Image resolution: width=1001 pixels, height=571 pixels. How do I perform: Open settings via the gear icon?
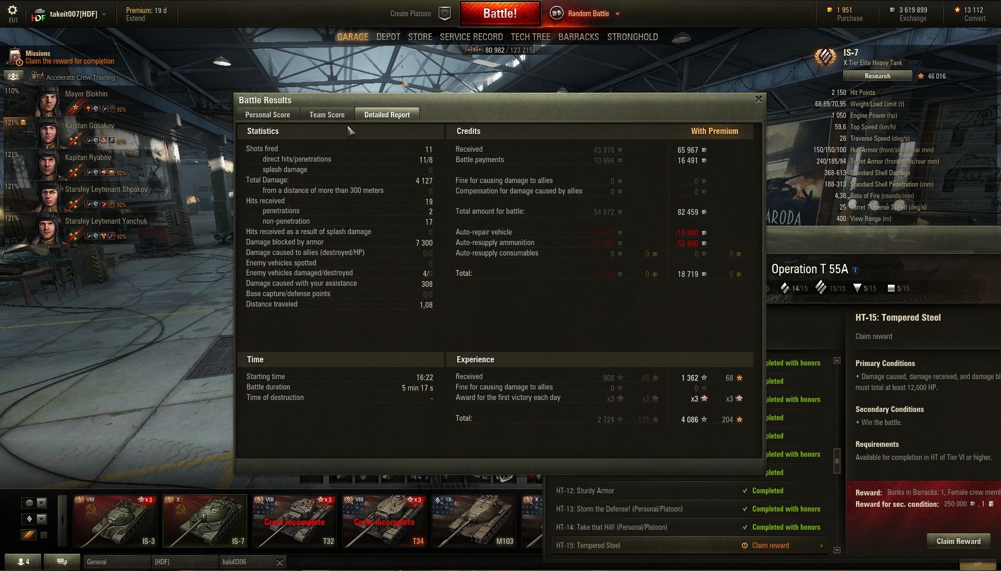coord(13,10)
